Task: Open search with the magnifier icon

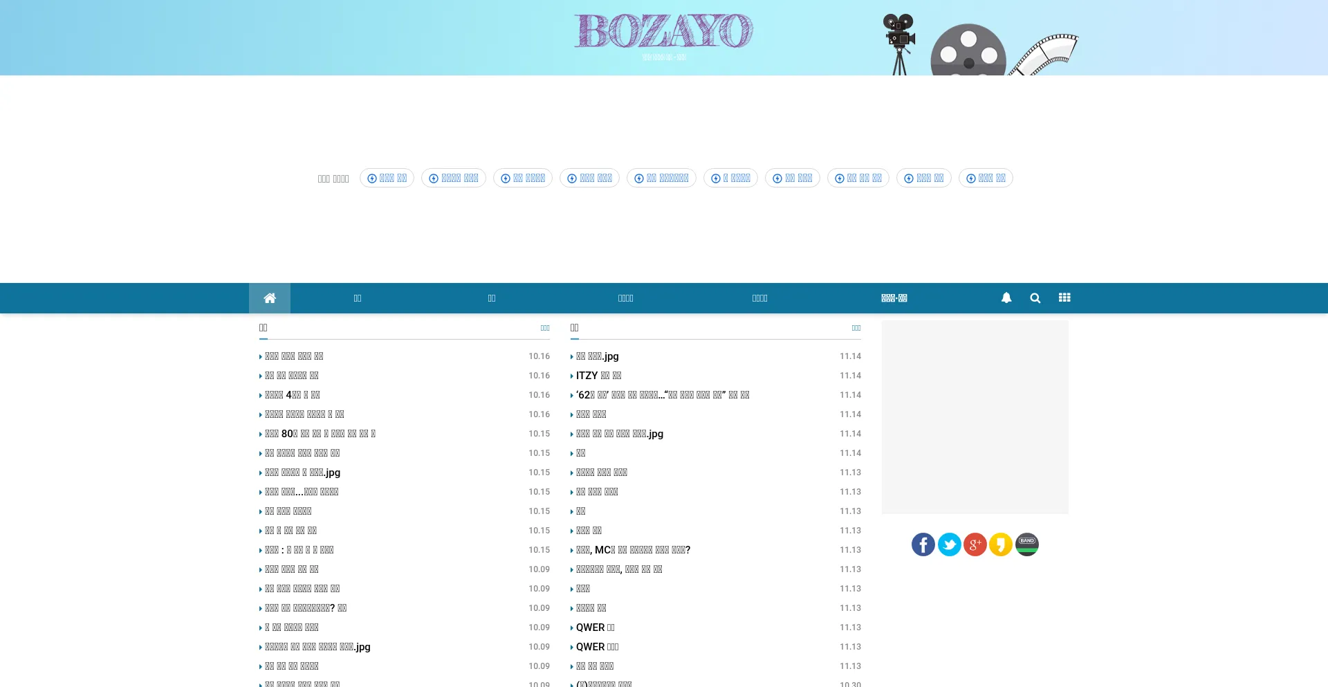Action: [x=1035, y=298]
